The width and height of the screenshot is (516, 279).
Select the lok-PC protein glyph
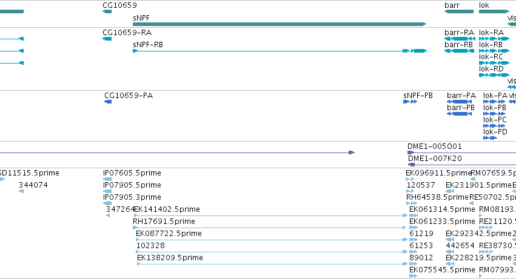pyautogui.click(x=494, y=126)
